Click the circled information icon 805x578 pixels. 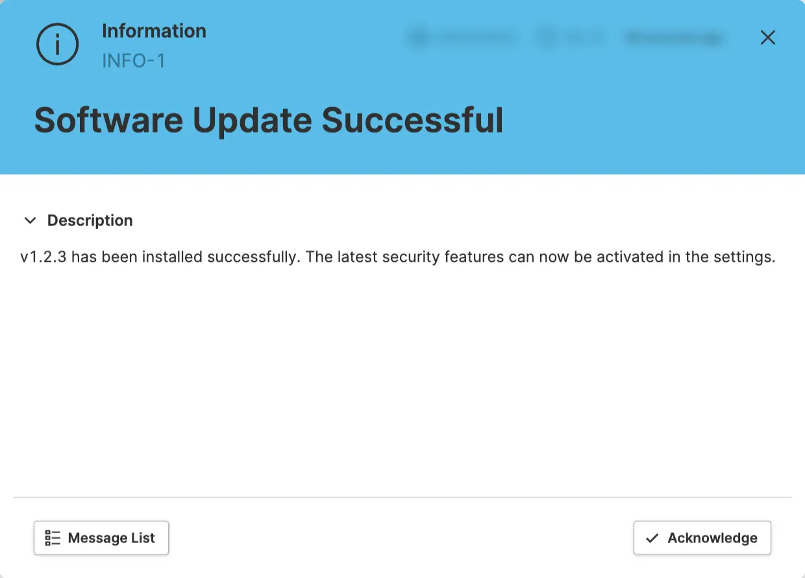coord(57,44)
